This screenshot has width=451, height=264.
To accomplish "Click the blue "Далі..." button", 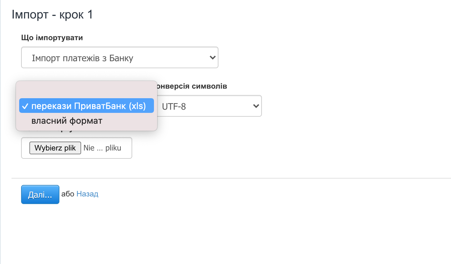I will (40, 194).
